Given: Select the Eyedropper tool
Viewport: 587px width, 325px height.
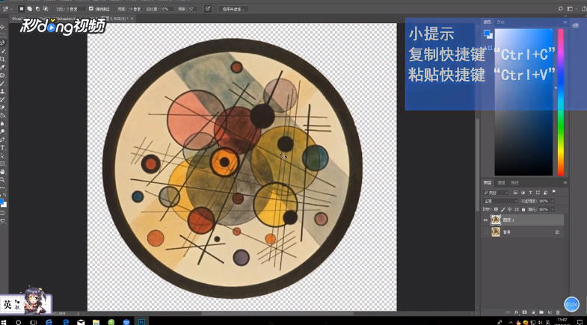Looking at the screenshot, I should (2, 67).
